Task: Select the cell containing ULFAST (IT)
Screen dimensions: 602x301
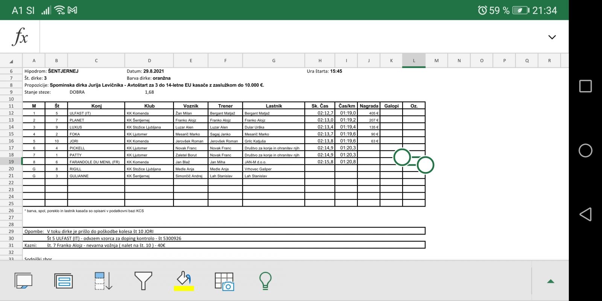Action: 96,113
